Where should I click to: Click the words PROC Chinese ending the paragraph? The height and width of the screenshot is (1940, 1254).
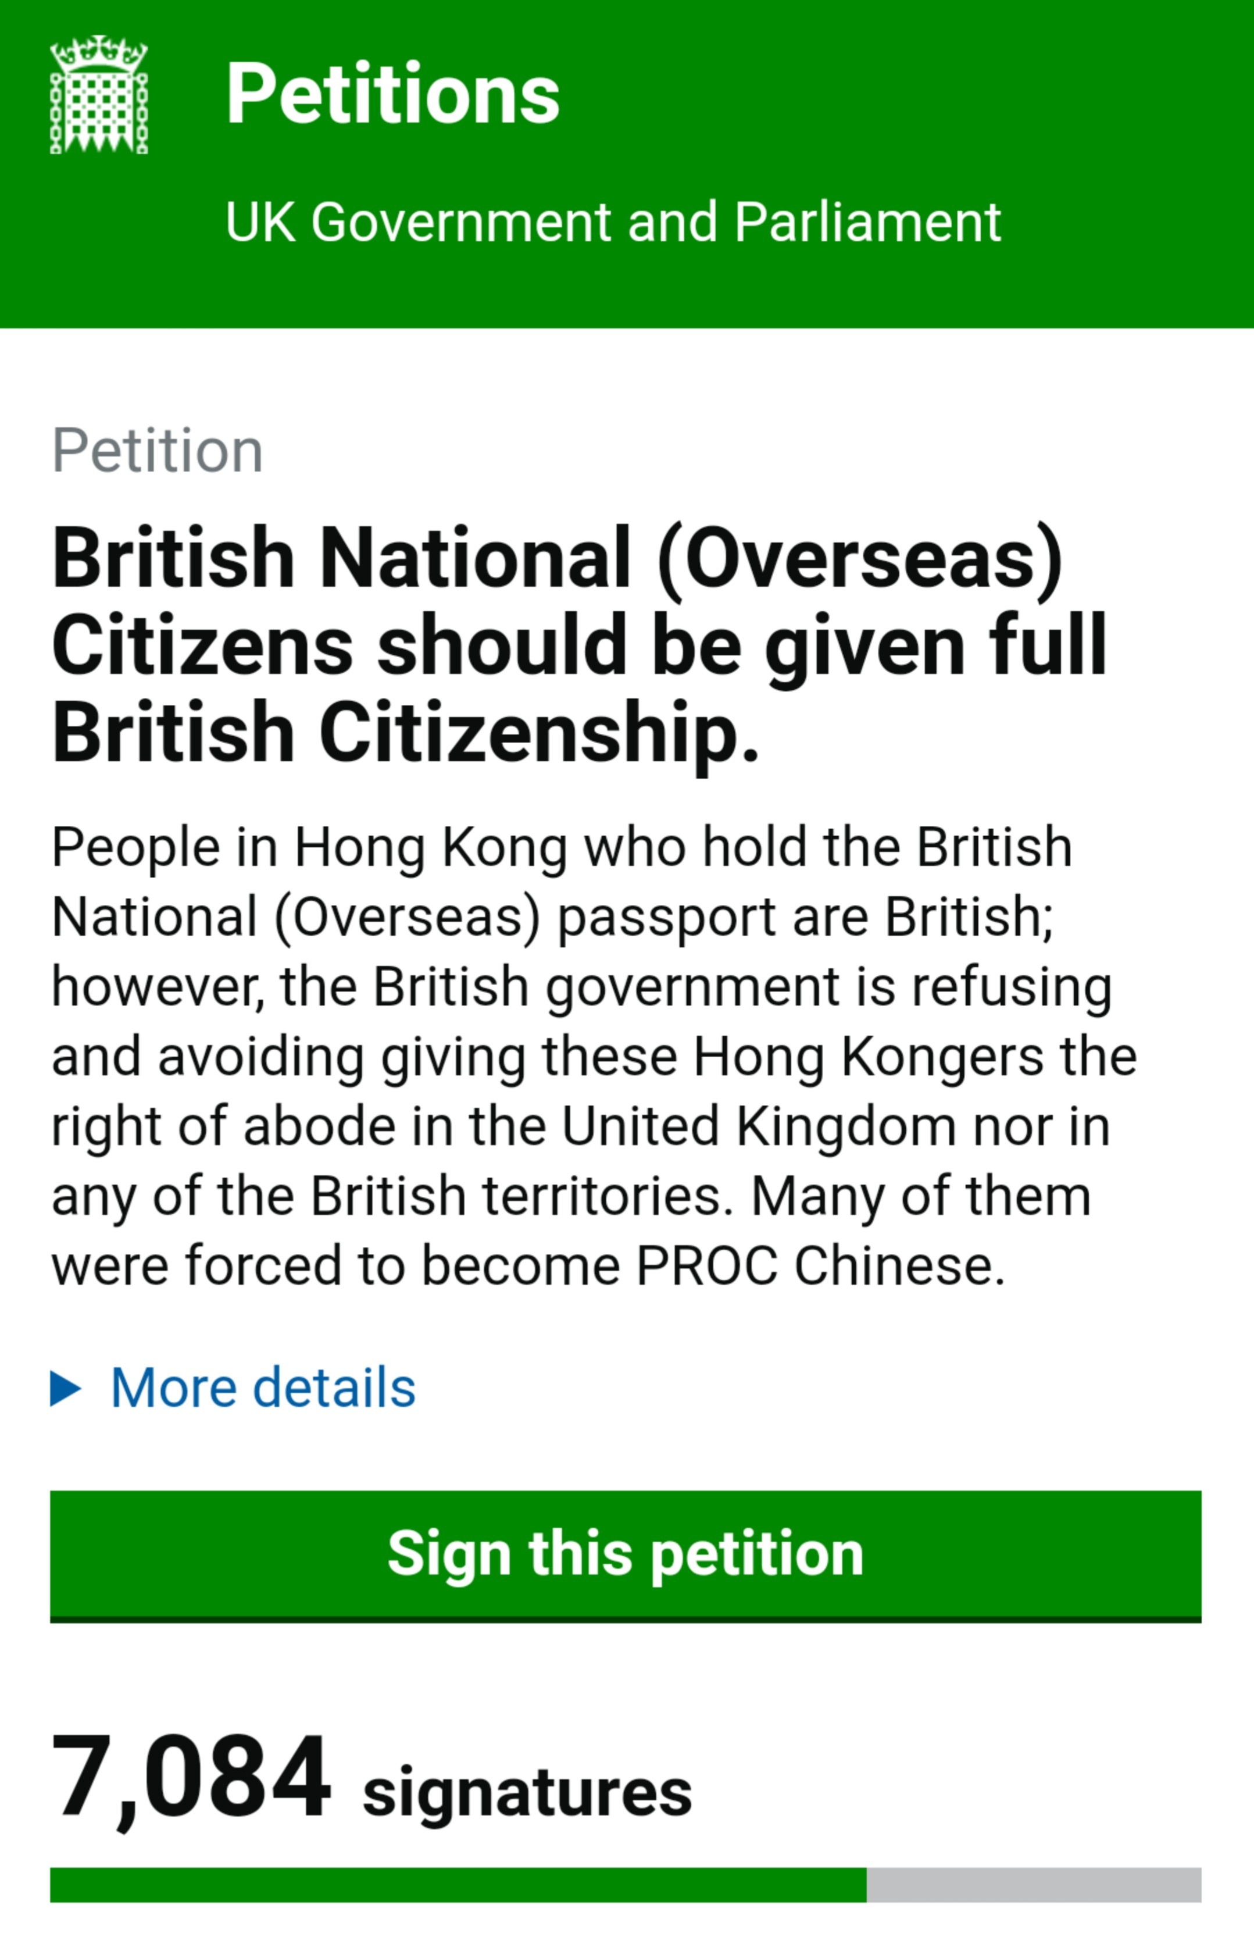tap(821, 1267)
